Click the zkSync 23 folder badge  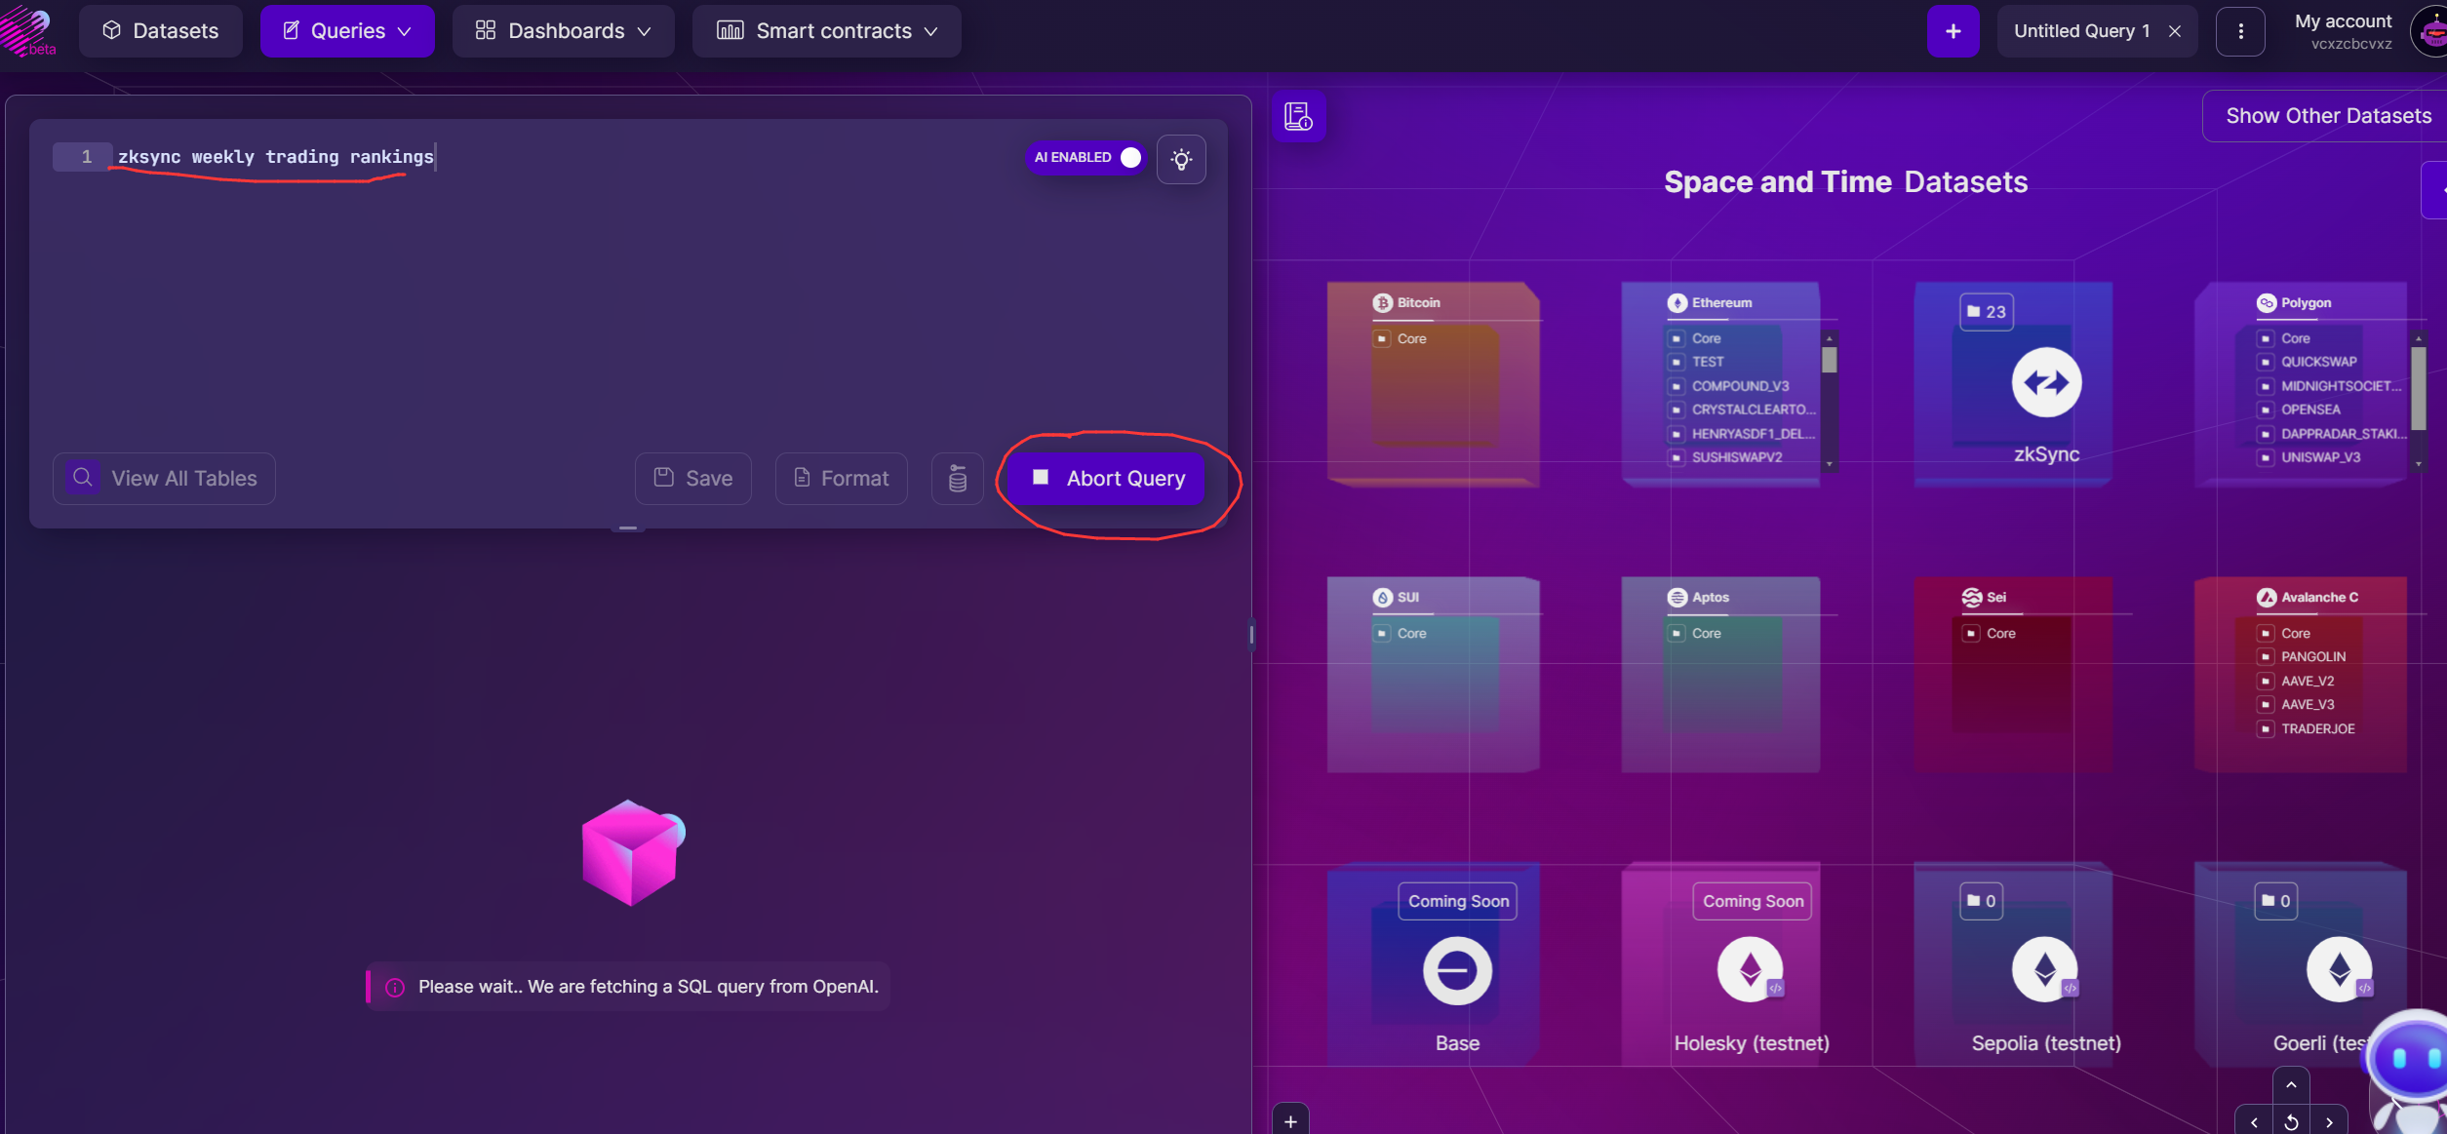(1986, 312)
